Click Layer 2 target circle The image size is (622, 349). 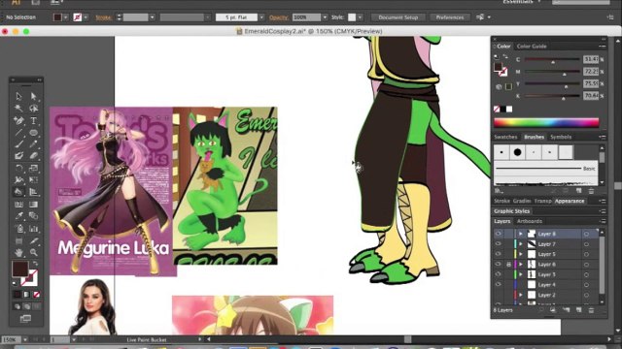[x=586, y=295]
